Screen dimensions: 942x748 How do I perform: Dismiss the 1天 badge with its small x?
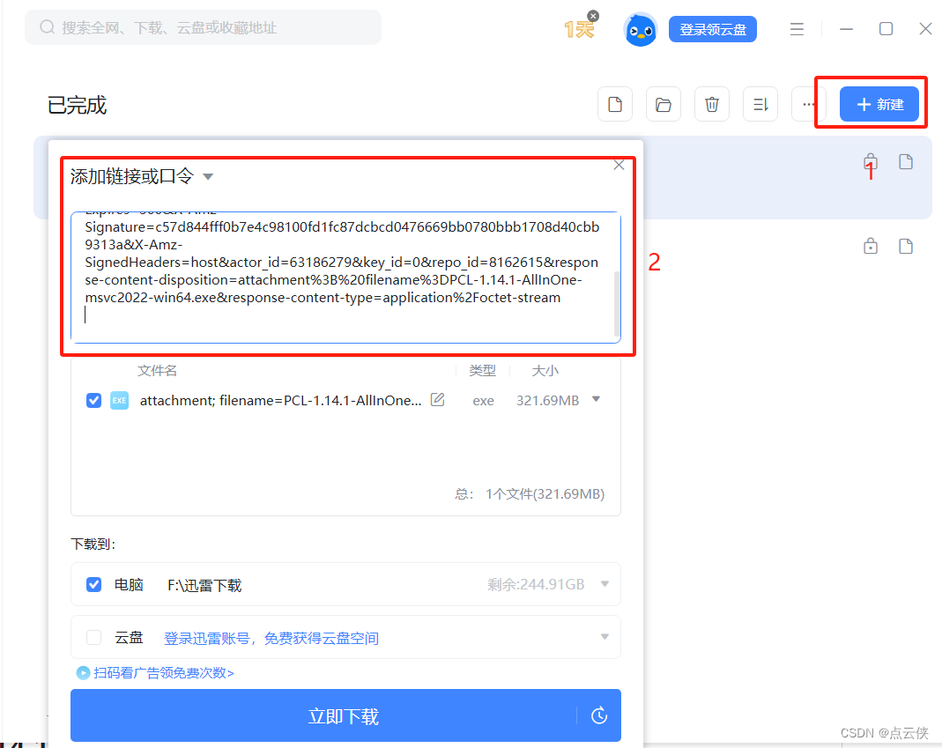point(593,16)
